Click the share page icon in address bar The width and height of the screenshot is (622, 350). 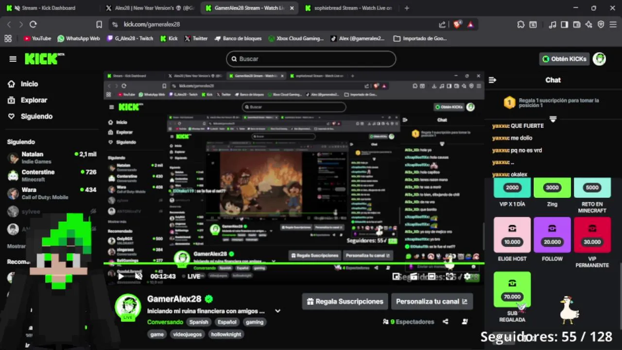click(x=442, y=24)
